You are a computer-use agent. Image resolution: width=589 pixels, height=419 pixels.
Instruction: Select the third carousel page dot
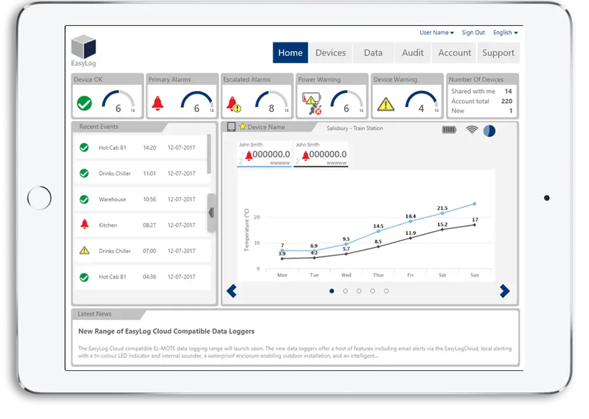pos(359,291)
